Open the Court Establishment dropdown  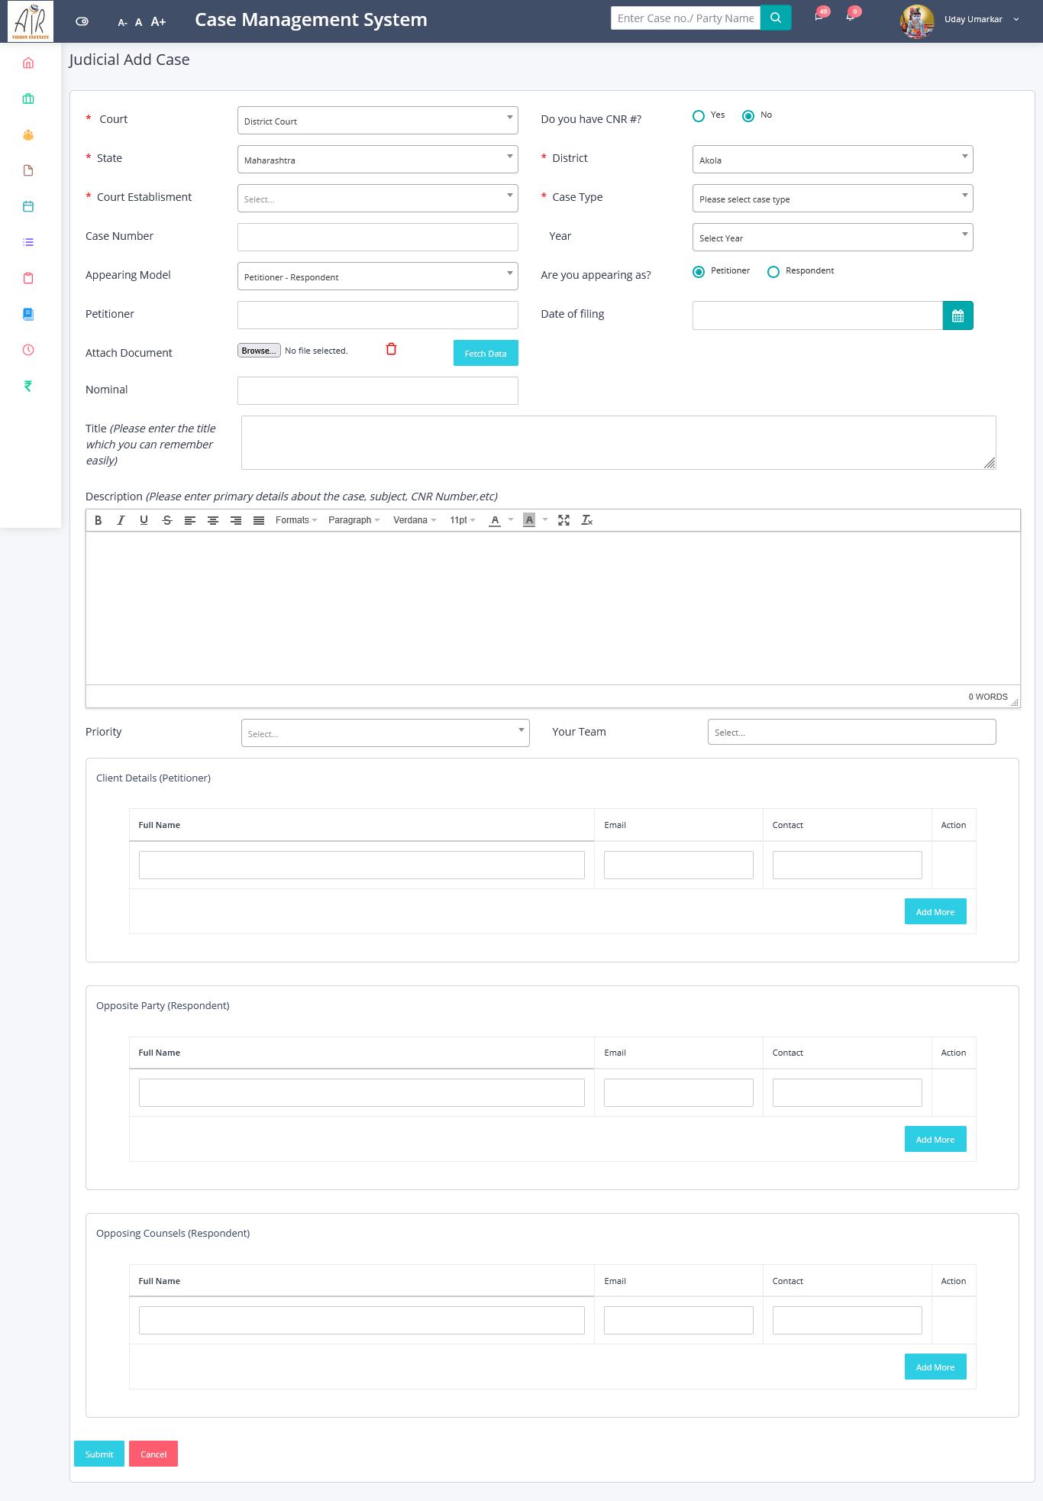tap(377, 199)
